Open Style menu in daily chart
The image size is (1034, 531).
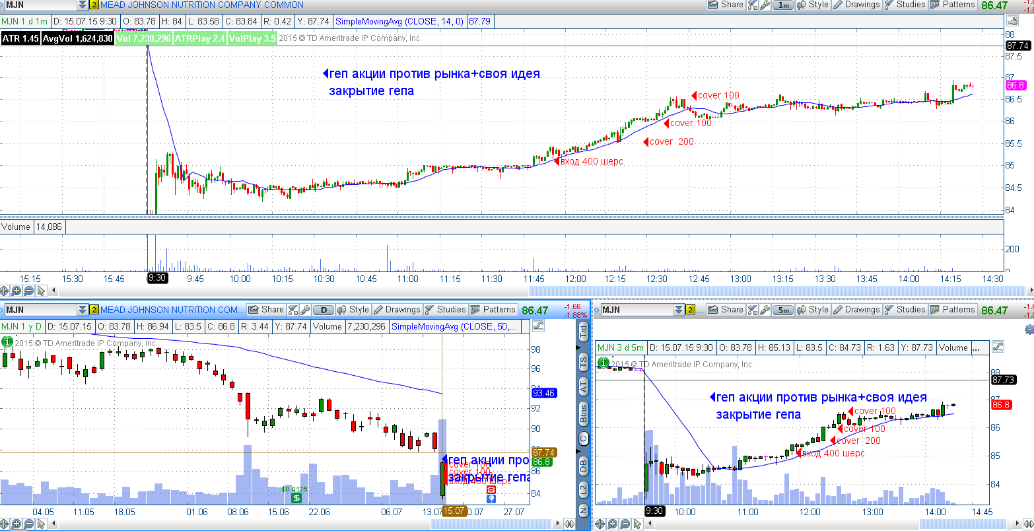[x=353, y=309]
